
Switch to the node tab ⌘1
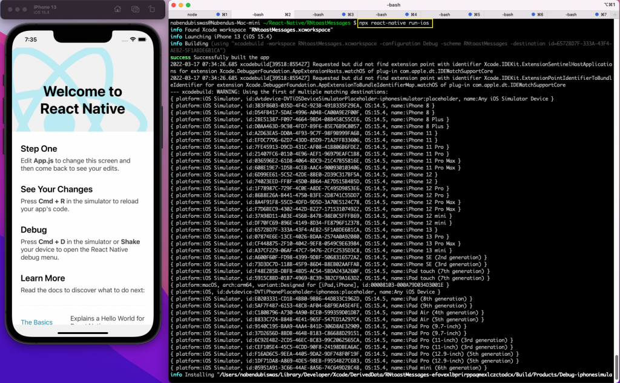(x=200, y=15)
